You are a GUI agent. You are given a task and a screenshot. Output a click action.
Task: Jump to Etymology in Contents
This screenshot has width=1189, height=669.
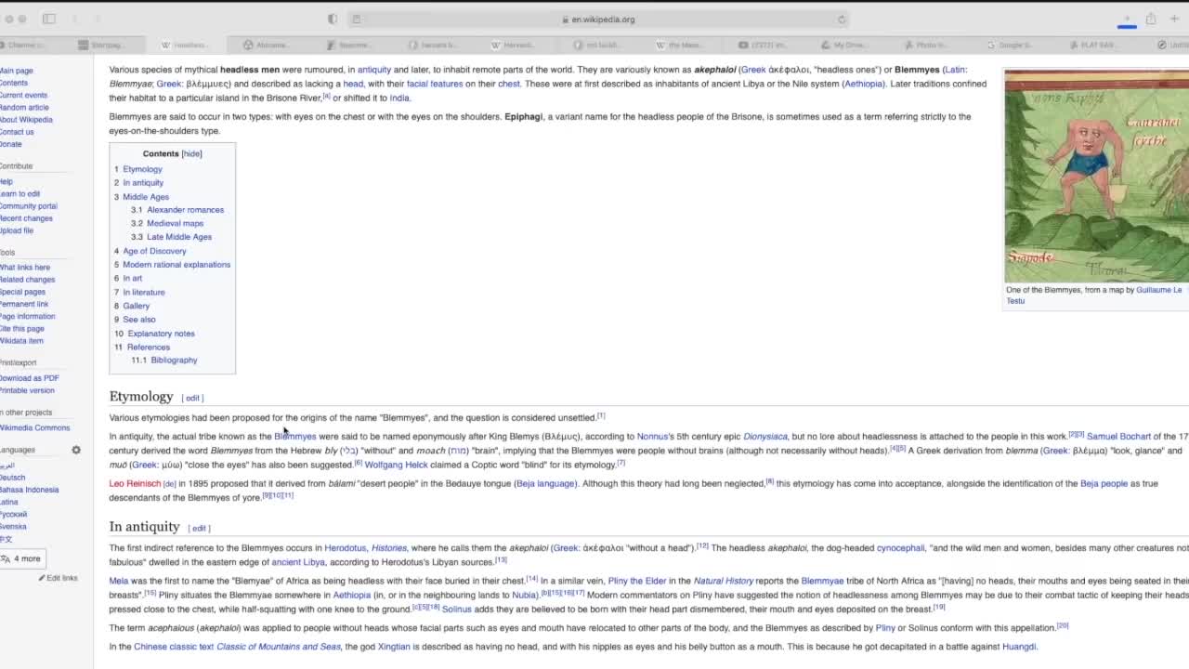pos(142,169)
